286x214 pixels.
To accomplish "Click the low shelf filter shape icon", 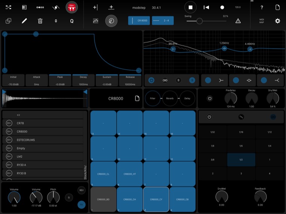I will pos(221,80).
